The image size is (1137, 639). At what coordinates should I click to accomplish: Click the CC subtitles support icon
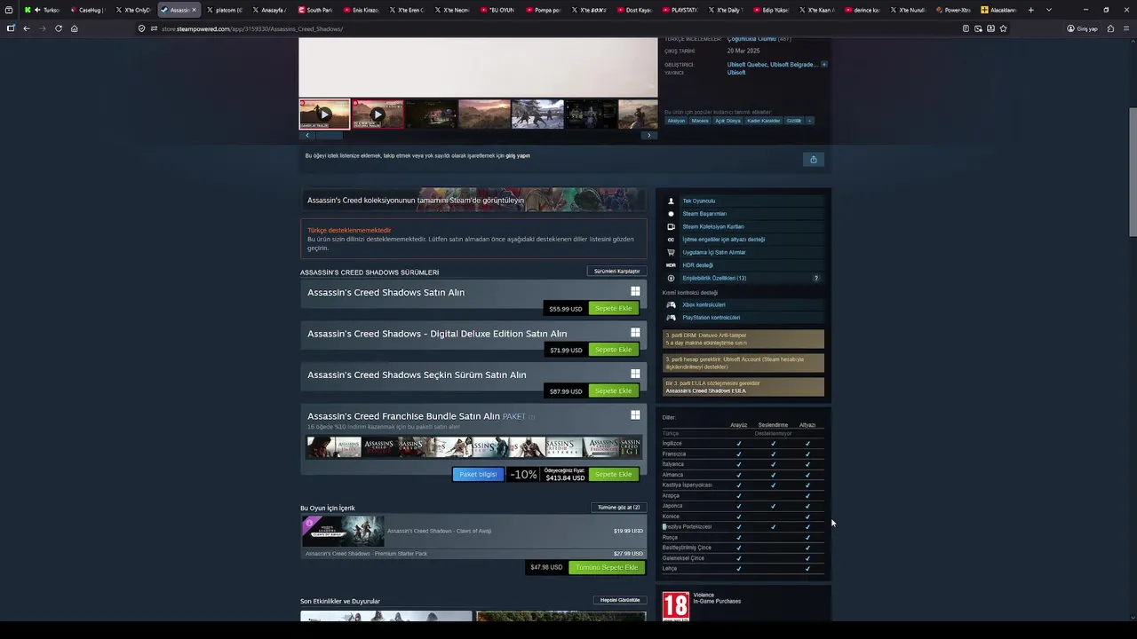(671, 240)
